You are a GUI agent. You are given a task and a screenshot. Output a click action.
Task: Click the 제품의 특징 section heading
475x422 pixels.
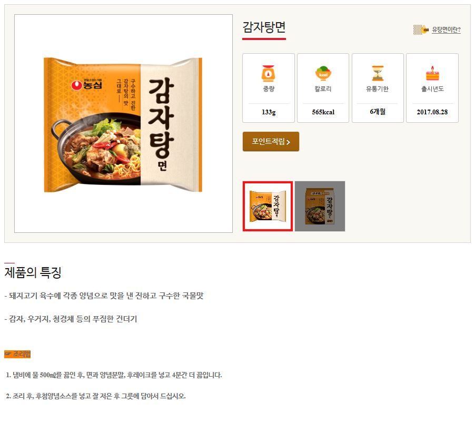point(33,272)
